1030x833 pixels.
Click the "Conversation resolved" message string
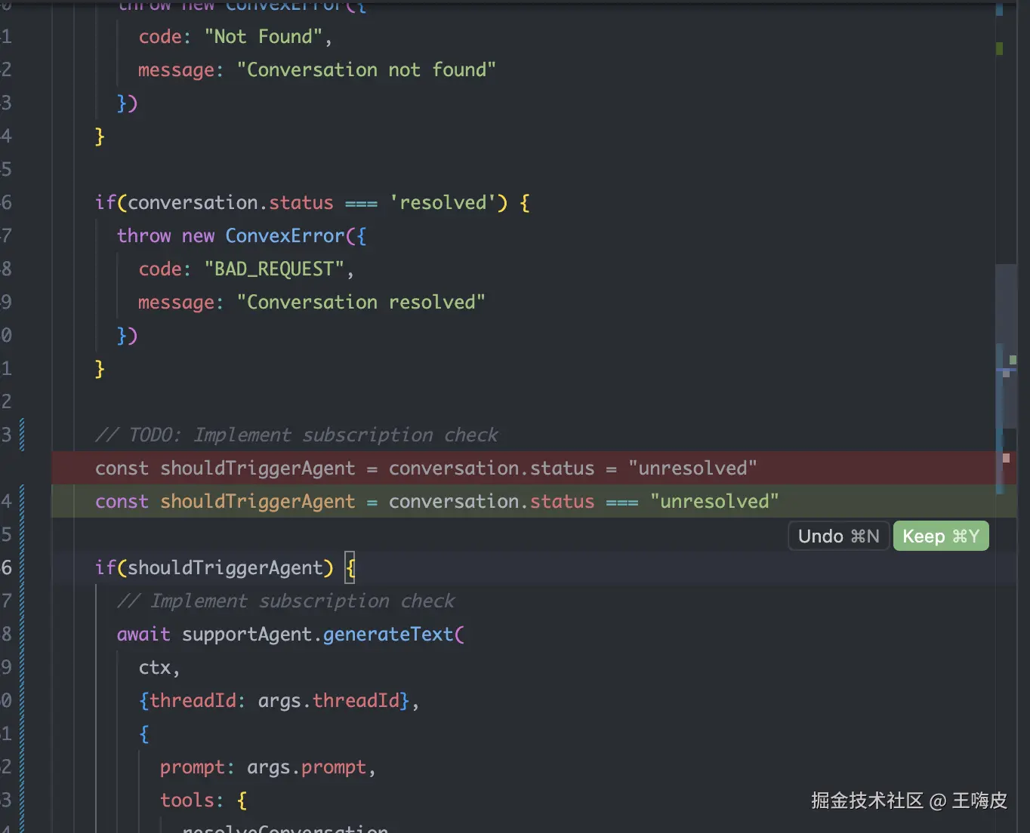pyautogui.click(x=361, y=303)
